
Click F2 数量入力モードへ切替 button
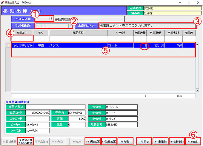[25, 142]
